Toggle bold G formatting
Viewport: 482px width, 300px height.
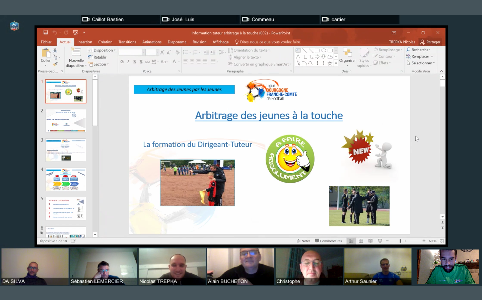click(x=122, y=62)
